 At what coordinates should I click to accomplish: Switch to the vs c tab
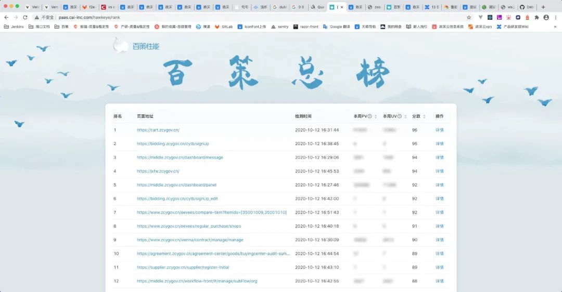(x=108, y=7)
